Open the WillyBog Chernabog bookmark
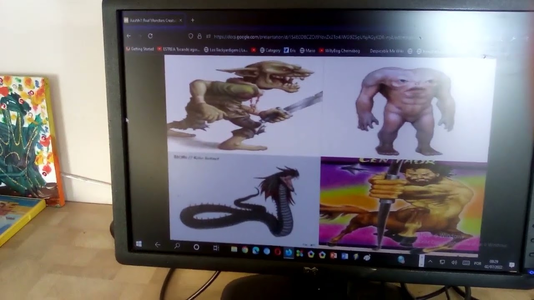The image size is (534, 300). (339, 51)
